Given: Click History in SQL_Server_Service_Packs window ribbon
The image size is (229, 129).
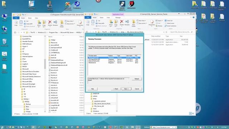Looking at the screenshot, I should point(159,26).
